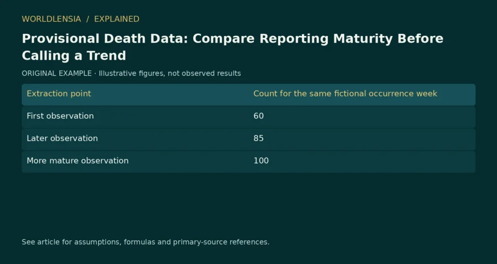Image resolution: width=497 pixels, height=264 pixels.
Task: Select the Later observation cell
Action: (x=62, y=138)
